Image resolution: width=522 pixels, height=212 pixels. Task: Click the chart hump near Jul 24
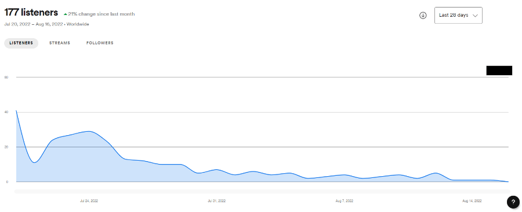[89, 131]
